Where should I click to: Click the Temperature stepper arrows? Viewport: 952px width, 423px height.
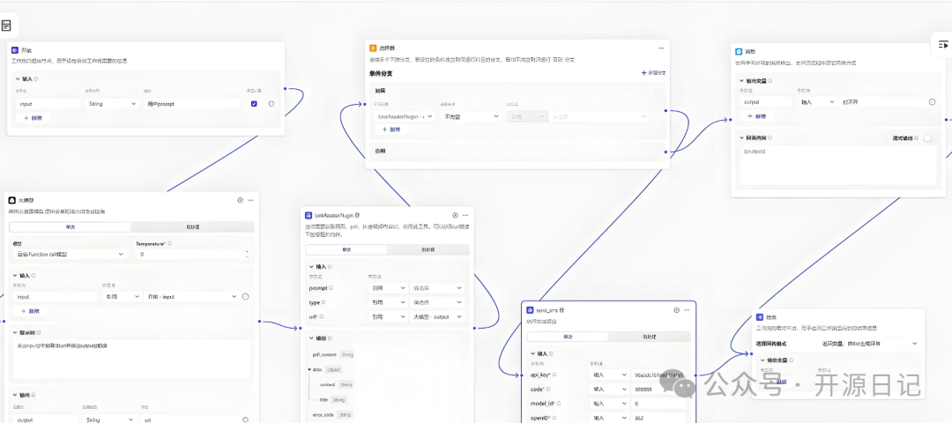247,255
